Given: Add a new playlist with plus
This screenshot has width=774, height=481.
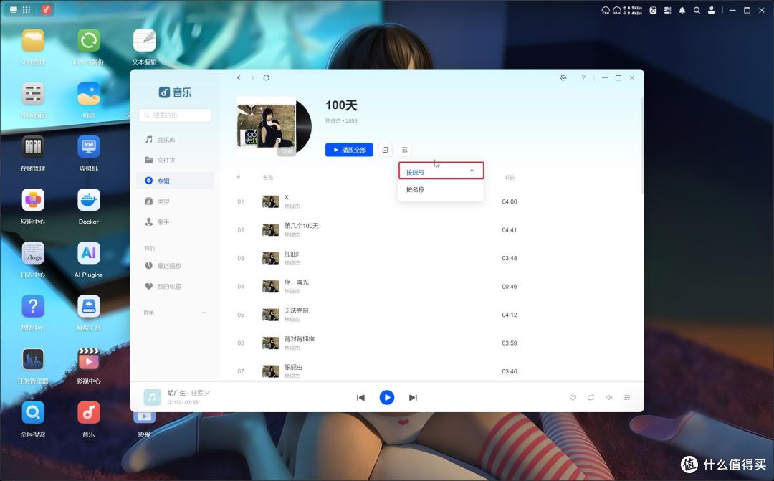Looking at the screenshot, I should pos(204,313).
